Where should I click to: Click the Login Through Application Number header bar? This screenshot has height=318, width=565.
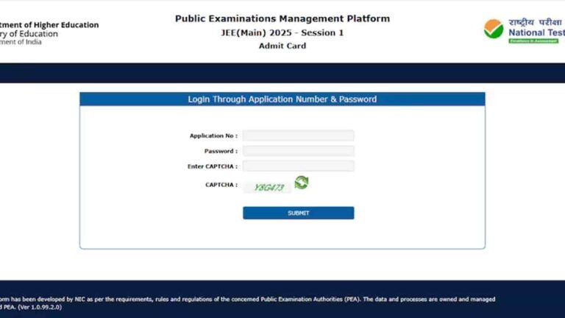coord(282,99)
